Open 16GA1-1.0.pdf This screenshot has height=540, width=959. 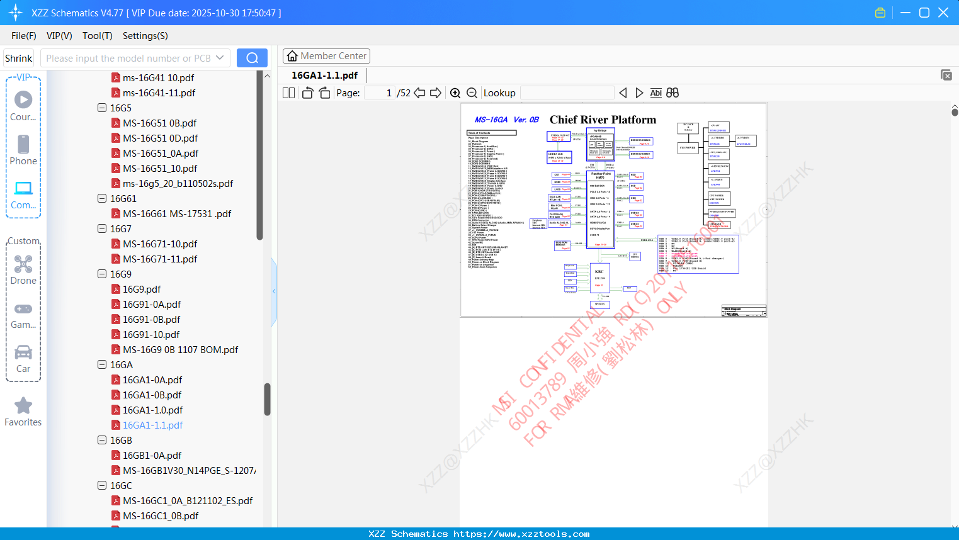click(152, 410)
